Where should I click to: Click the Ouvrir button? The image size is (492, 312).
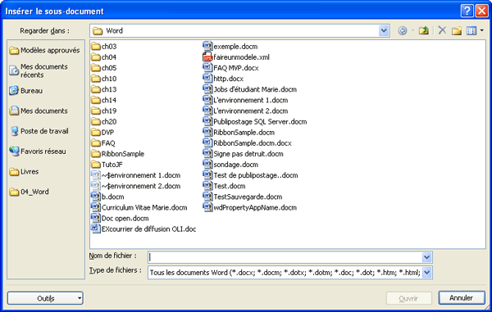click(408, 298)
